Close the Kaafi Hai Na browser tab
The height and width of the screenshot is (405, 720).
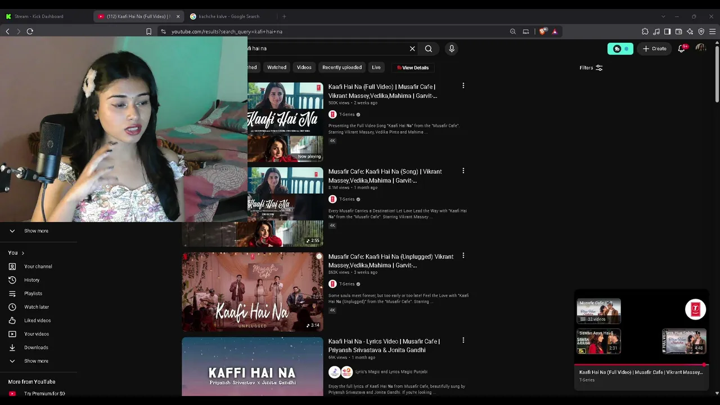178,16
